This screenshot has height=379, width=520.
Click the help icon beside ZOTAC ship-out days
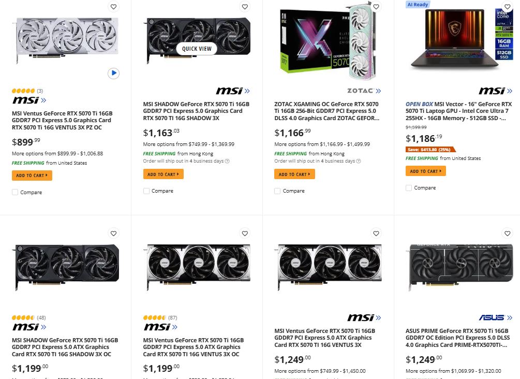359,161
